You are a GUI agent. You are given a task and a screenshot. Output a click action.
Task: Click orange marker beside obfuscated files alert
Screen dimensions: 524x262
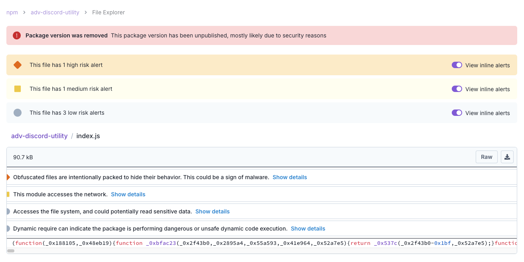tap(8, 177)
